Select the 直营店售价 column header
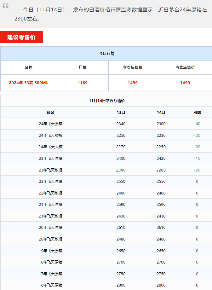 point(185,67)
